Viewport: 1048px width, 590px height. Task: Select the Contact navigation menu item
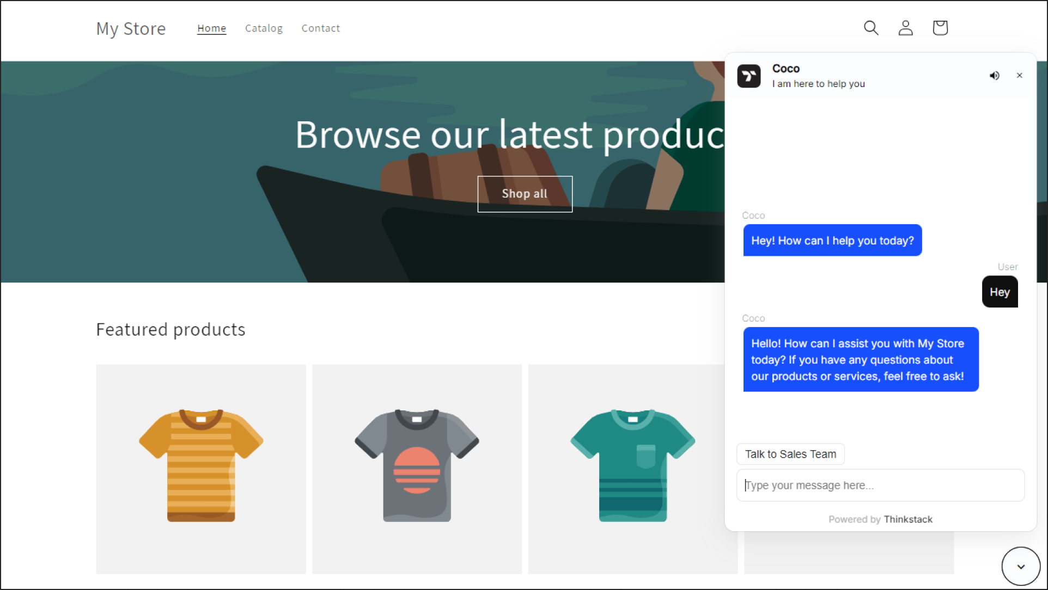click(x=320, y=27)
